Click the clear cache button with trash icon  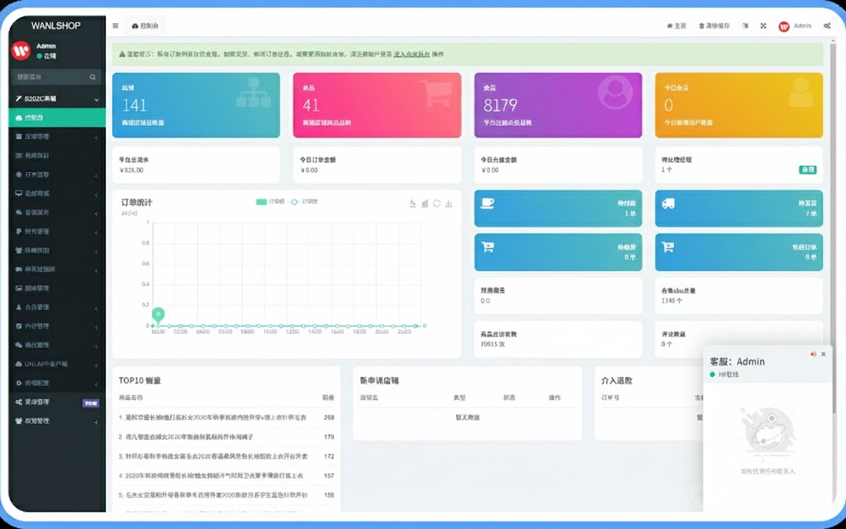click(714, 26)
